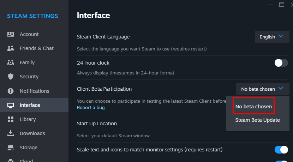Image resolution: width=293 pixels, height=162 pixels.
Task: Go to Interface settings in sidebar
Action: click(30, 105)
